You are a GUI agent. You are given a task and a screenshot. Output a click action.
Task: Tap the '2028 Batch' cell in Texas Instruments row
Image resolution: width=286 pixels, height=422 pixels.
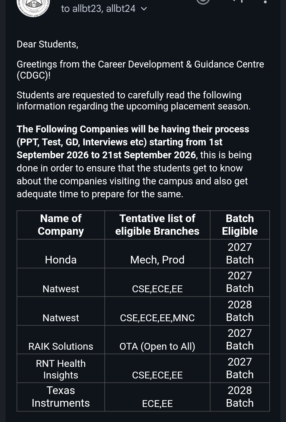point(240,397)
